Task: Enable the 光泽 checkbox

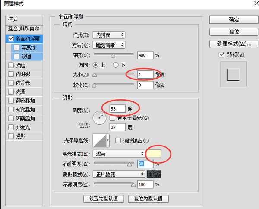Action: pyautogui.click(x=11, y=92)
